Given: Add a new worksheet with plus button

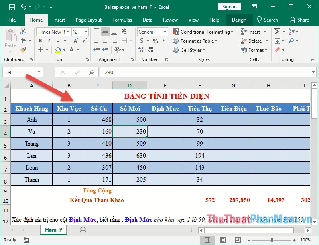Looking at the screenshot, I should [83, 230].
